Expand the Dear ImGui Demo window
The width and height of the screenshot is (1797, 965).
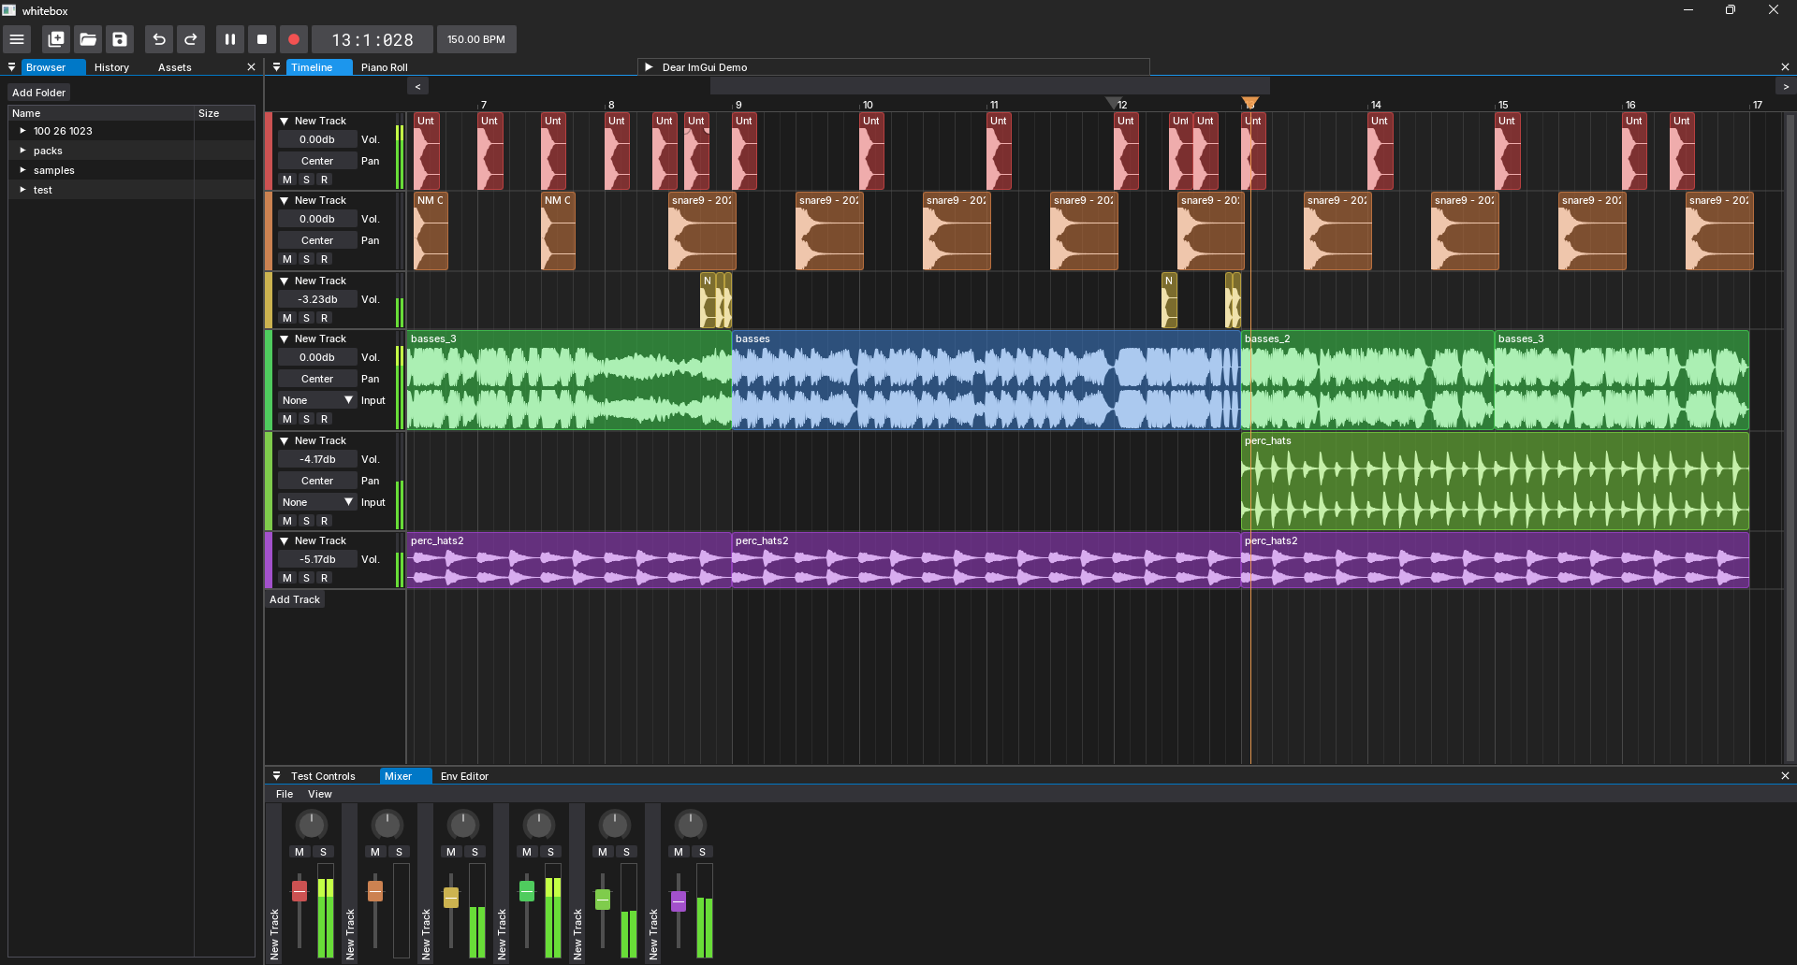click(x=649, y=67)
